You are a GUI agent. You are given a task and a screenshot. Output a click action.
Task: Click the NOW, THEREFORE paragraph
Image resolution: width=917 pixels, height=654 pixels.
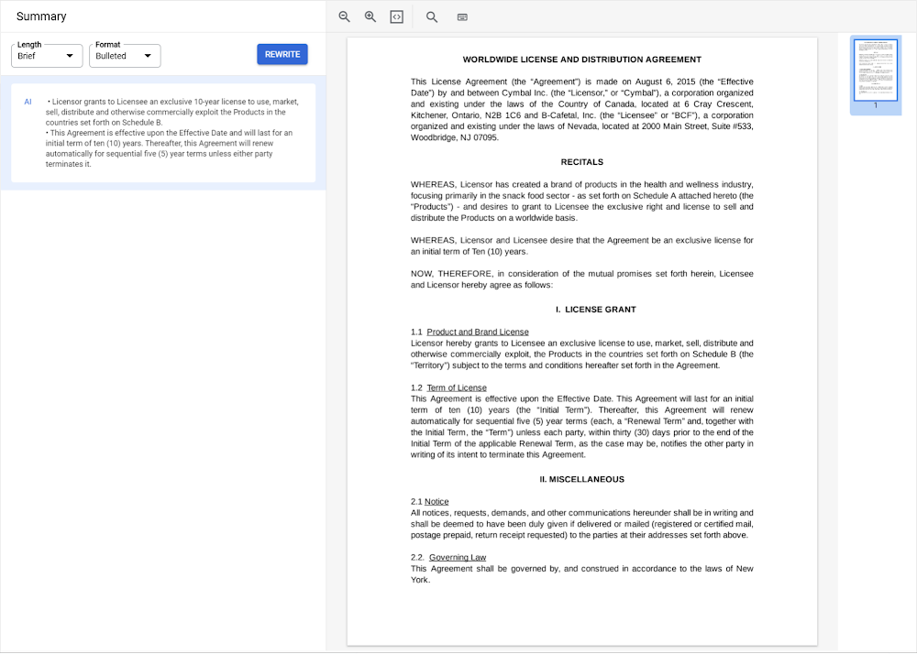582,279
